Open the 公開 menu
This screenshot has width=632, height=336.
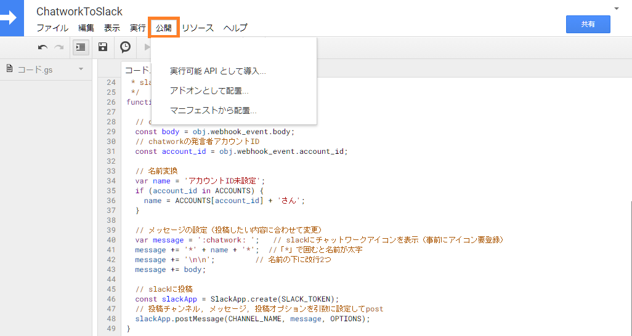click(x=164, y=28)
